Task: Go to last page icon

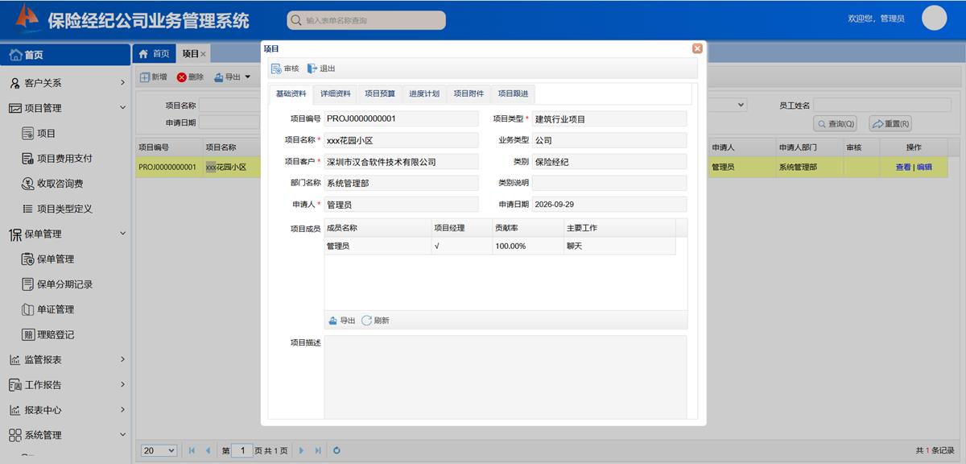Action: point(318,450)
